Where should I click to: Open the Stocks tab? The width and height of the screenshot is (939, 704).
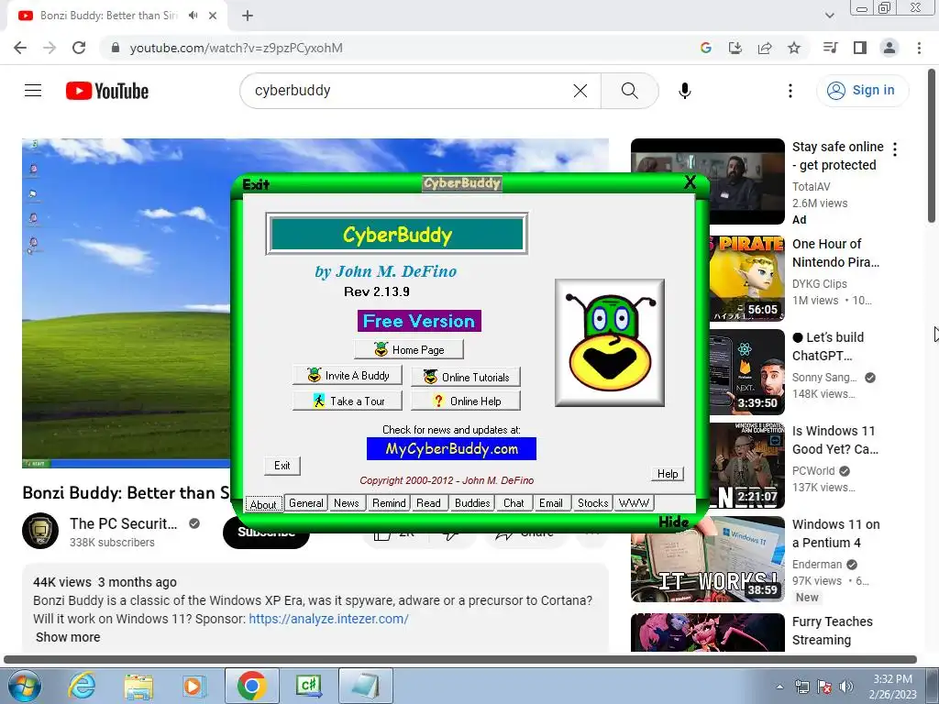point(593,503)
